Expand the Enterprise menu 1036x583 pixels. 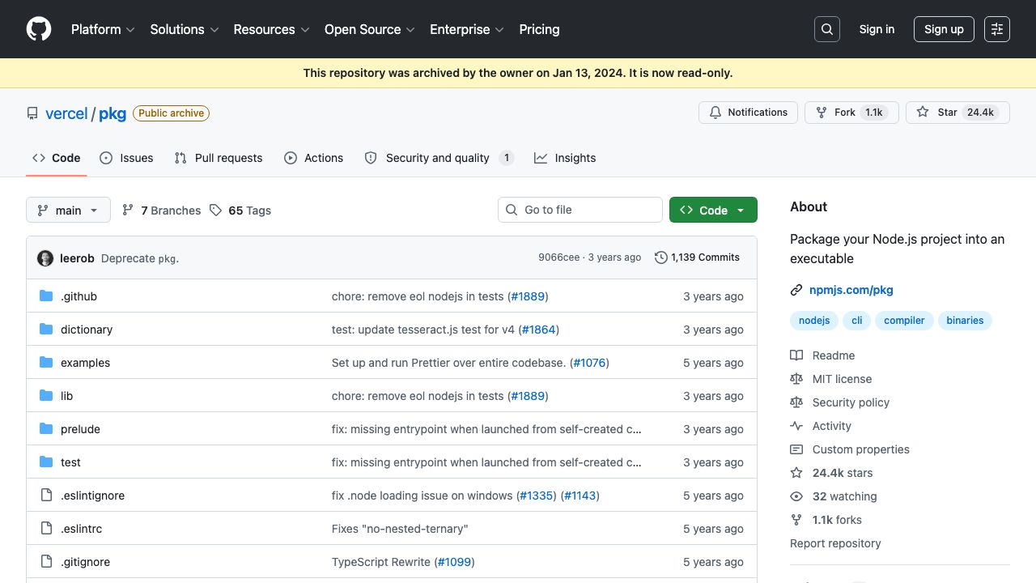(467, 29)
